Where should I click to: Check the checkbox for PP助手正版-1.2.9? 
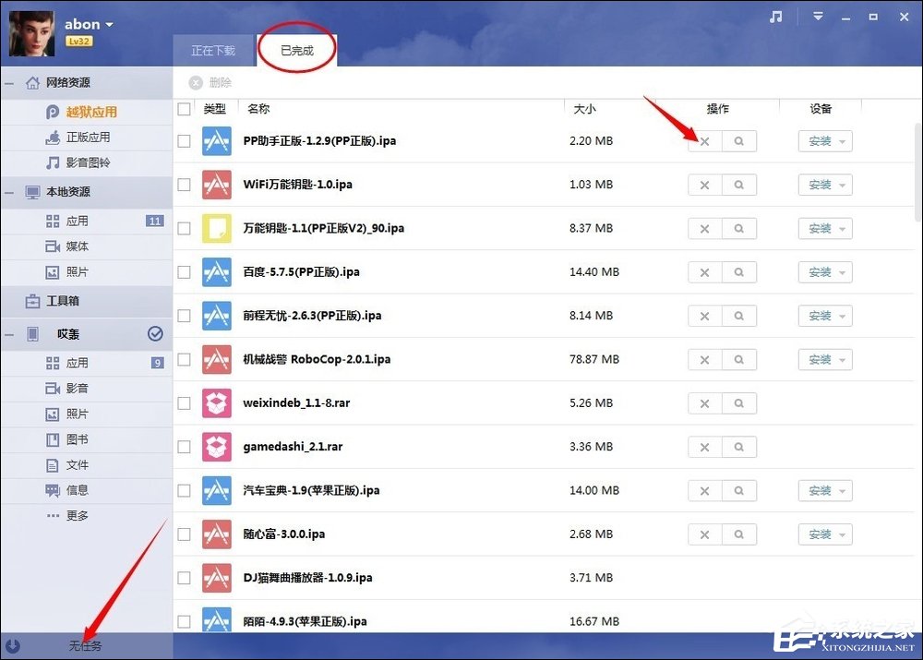(184, 140)
